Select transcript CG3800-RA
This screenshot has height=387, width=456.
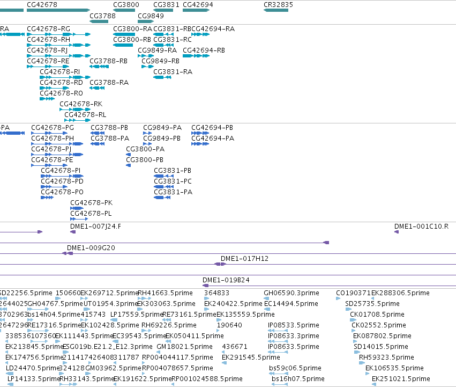(x=124, y=34)
